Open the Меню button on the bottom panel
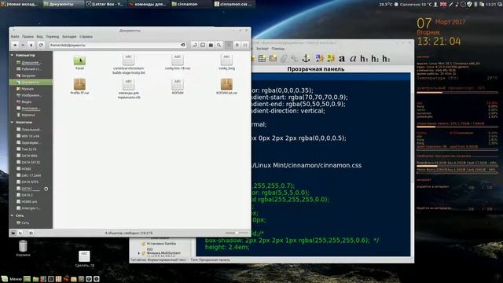Image resolution: width=503 pixels, height=283 pixels. point(12,279)
